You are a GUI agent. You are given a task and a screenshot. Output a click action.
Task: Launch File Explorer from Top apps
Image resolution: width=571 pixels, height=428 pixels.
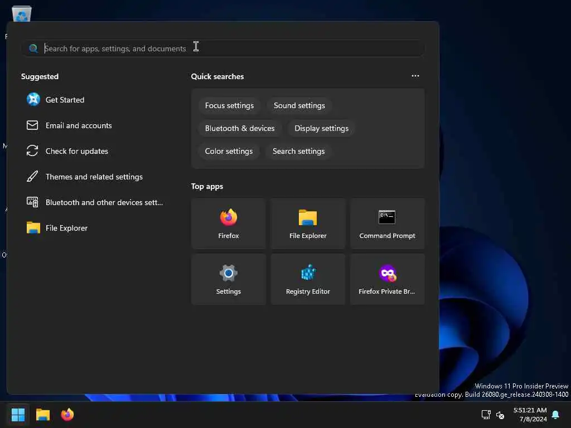pyautogui.click(x=308, y=223)
